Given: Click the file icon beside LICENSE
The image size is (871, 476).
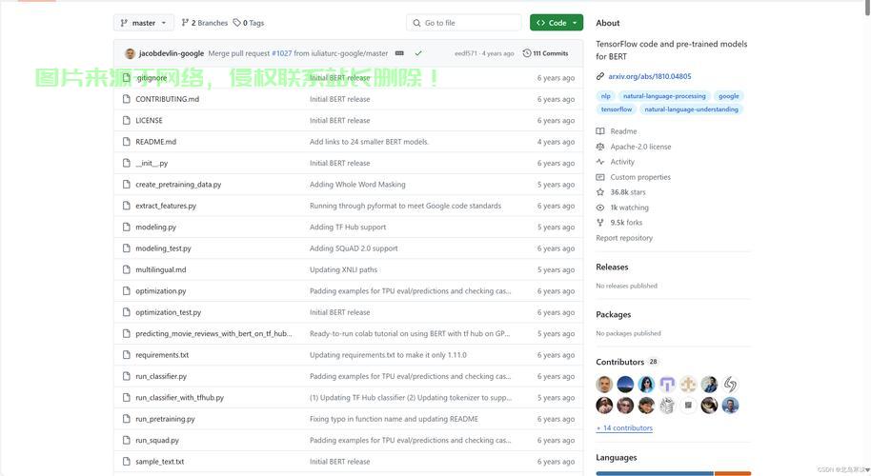Looking at the screenshot, I should pyautogui.click(x=126, y=120).
